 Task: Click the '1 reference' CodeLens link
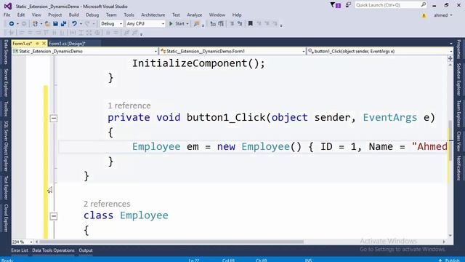click(x=129, y=106)
